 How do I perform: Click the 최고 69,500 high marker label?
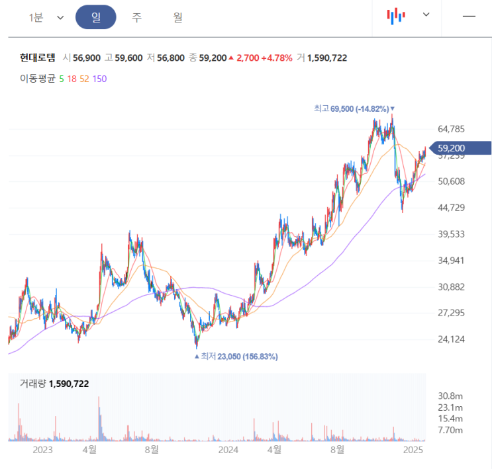point(354,108)
